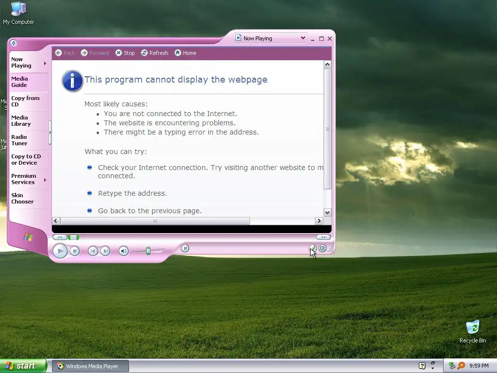
Task: Toggle the shuffle/settings round button
Action: (x=185, y=248)
